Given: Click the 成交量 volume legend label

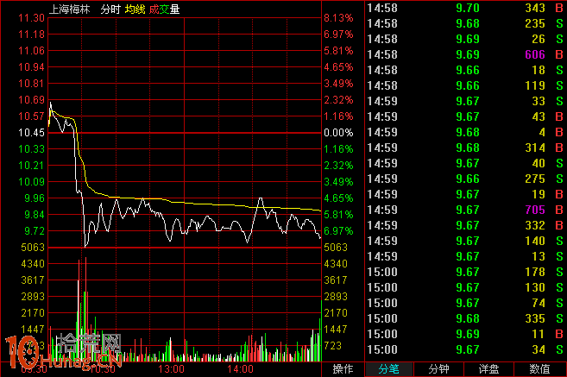Looking at the screenshot, I should tap(164, 9).
